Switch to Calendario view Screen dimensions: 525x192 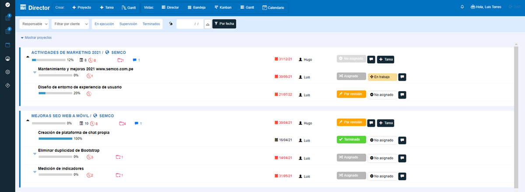(x=273, y=8)
